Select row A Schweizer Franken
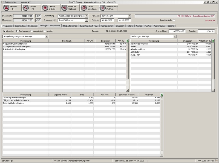Image resolution: width=219 pixels, height=163 pixels. tap(171, 44)
